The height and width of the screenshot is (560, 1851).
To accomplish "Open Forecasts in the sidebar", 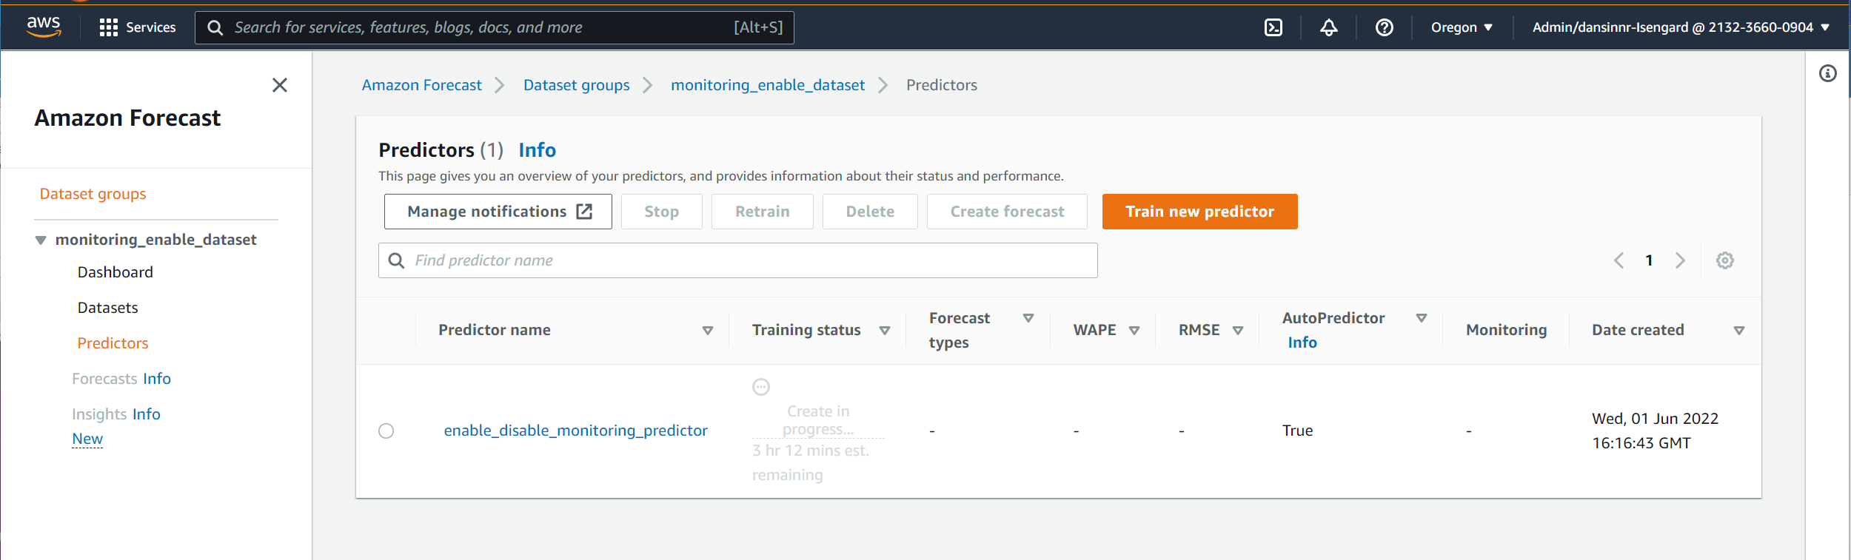I will 104,379.
